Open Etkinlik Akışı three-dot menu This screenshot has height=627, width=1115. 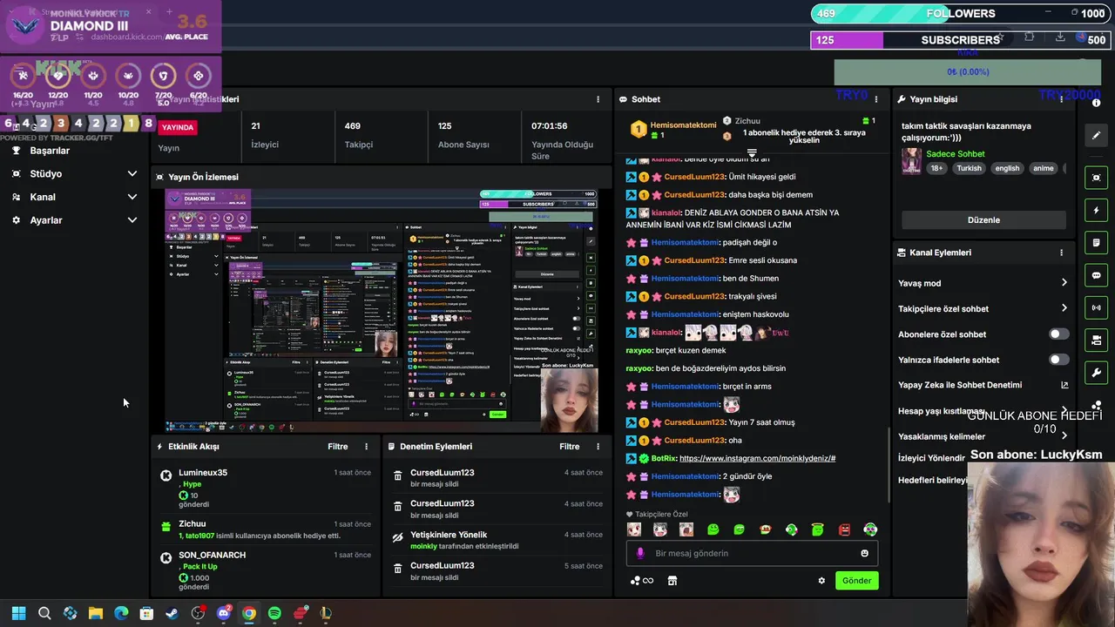coord(366,447)
